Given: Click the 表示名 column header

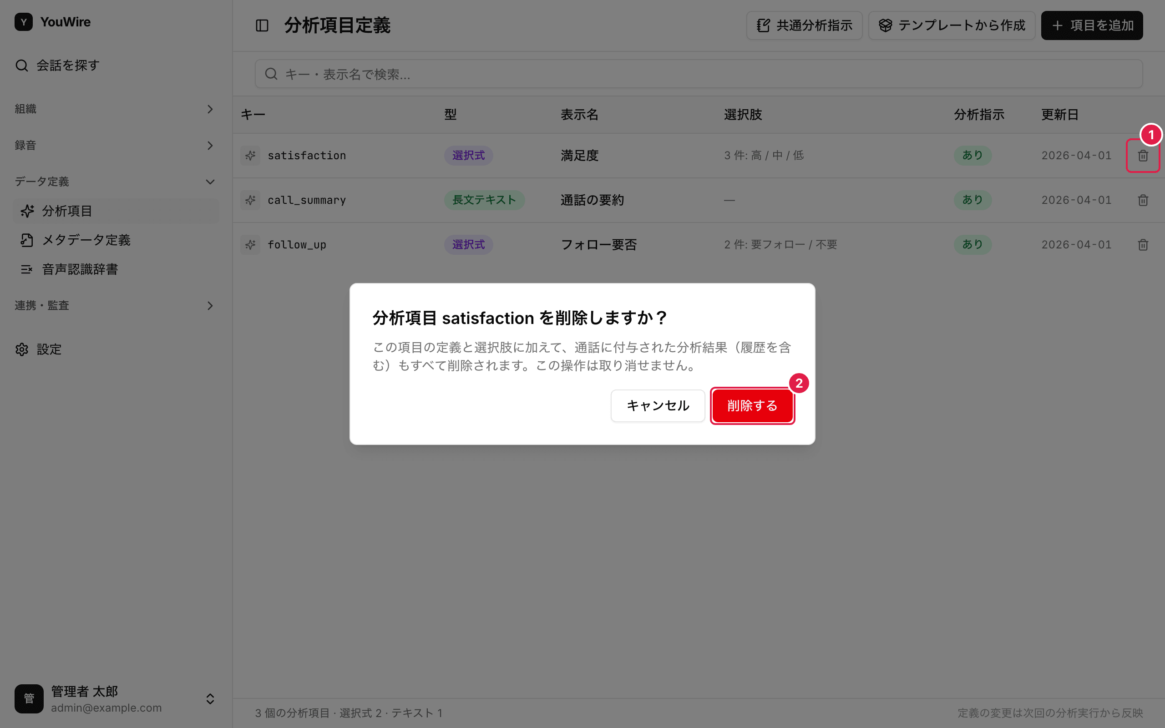Looking at the screenshot, I should pyautogui.click(x=580, y=115).
